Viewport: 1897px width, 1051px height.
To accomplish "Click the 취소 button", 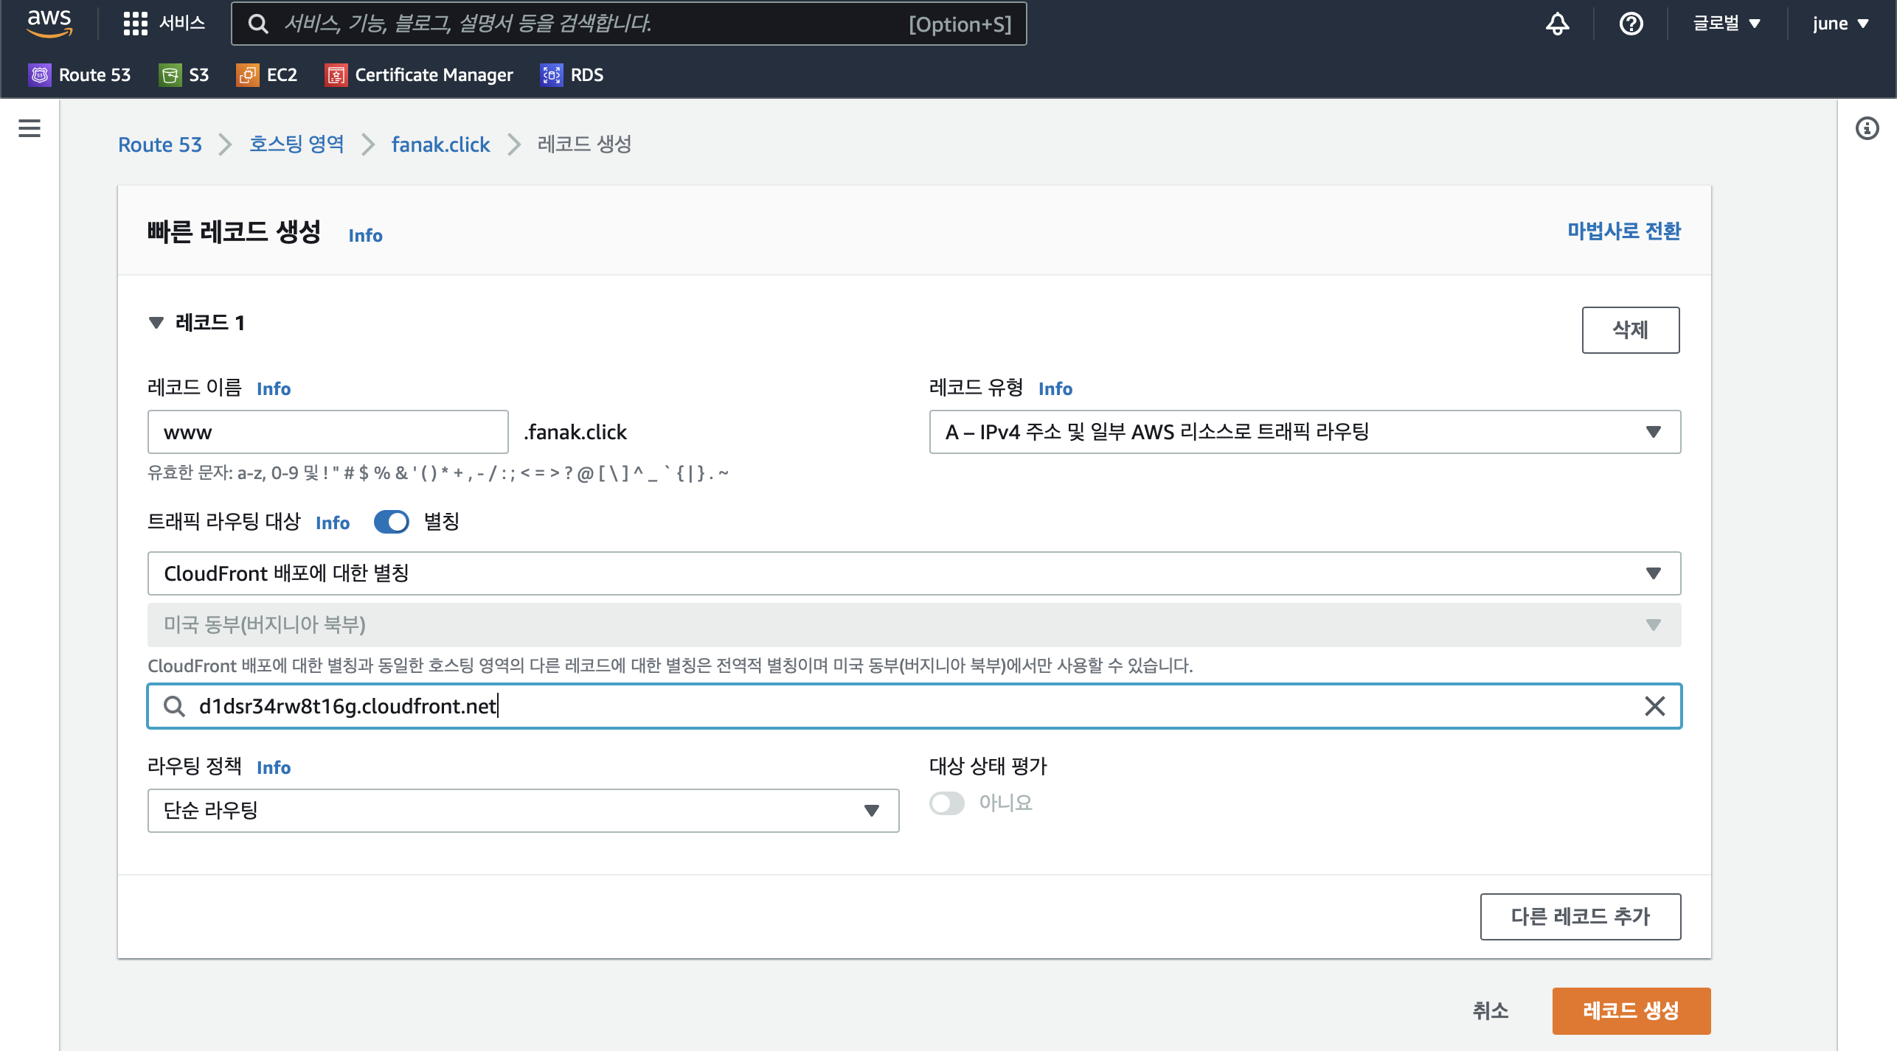I will [x=1490, y=1011].
